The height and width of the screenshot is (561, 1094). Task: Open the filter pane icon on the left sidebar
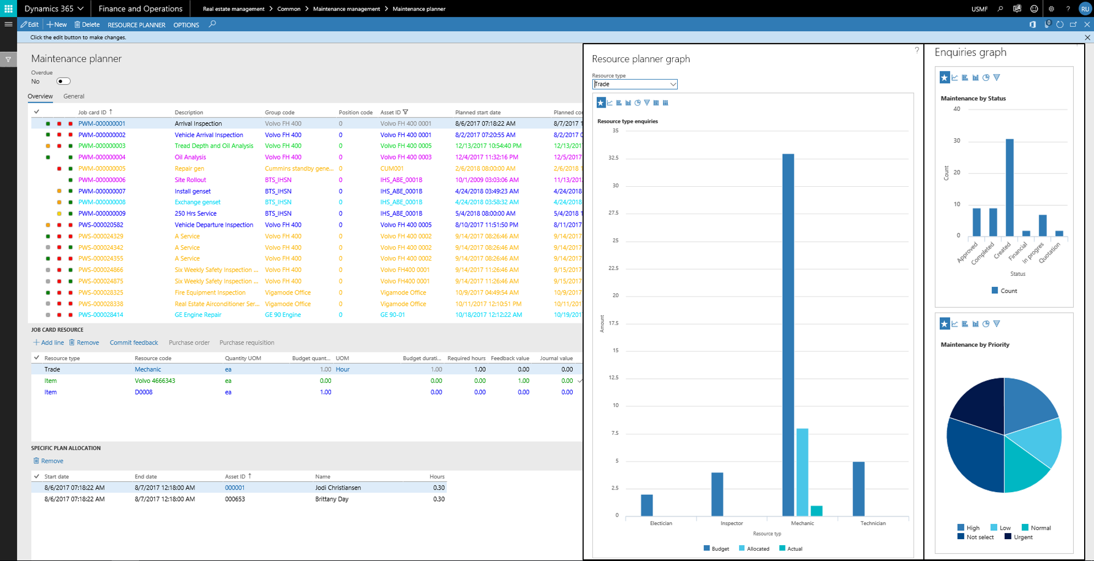[x=8, y=59]
